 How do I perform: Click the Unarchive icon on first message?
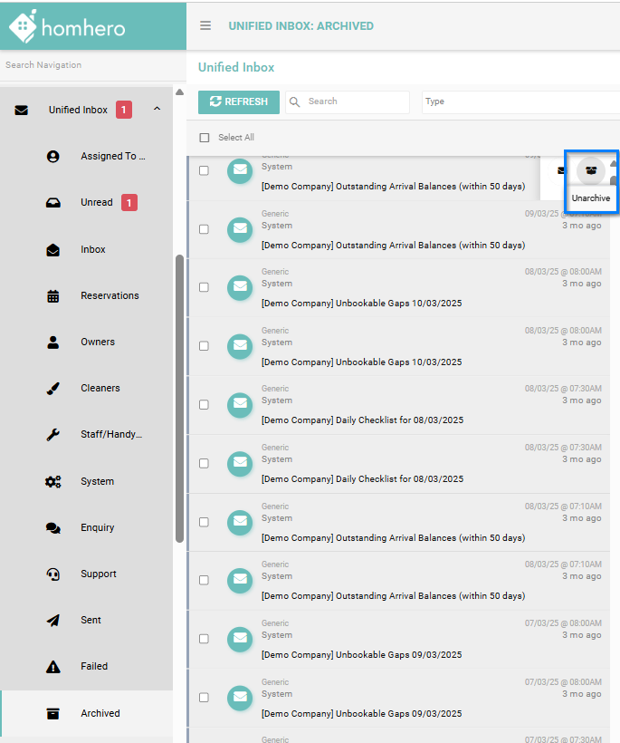click(x=591, y=169)
